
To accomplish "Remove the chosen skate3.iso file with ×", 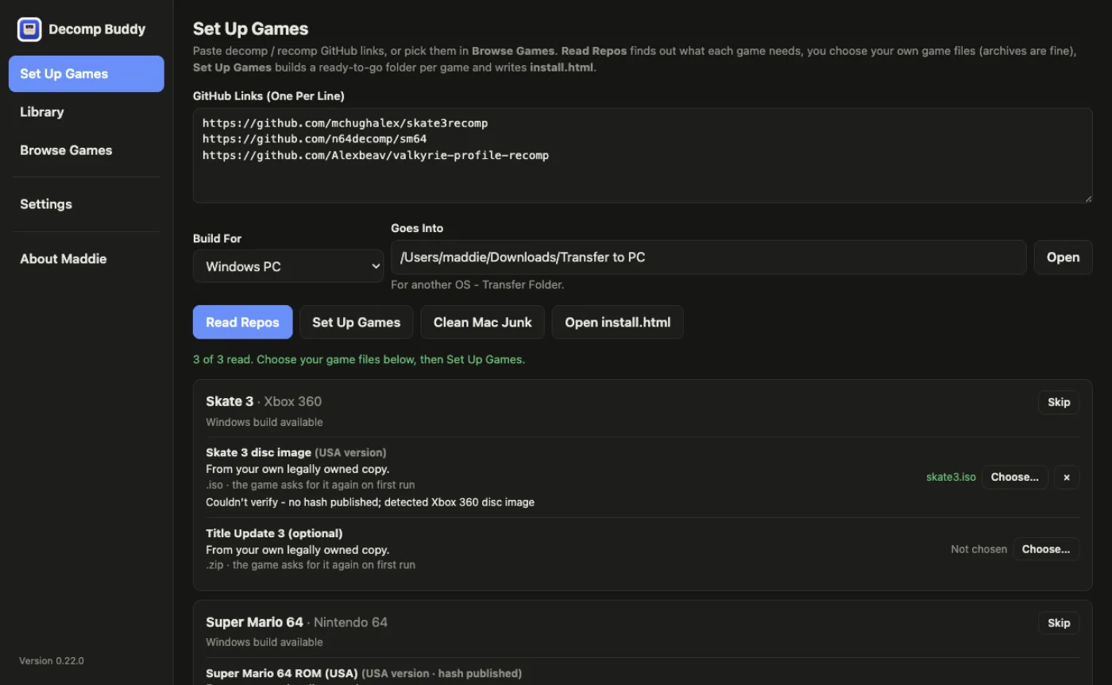I will 1067,477.
